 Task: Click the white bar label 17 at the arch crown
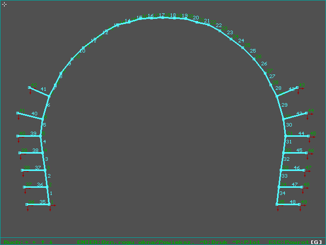pos(161,15)
